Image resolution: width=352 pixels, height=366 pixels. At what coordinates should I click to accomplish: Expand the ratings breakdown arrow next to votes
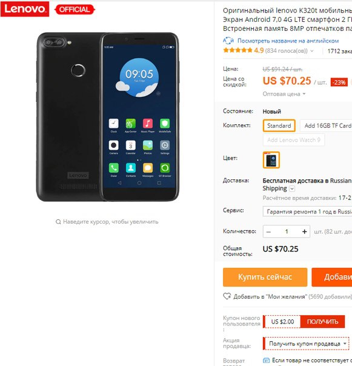[312, 51]
